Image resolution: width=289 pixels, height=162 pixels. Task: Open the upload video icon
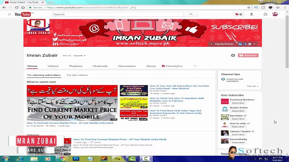252,14
